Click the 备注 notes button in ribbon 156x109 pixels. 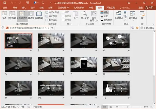coord(76,15)
